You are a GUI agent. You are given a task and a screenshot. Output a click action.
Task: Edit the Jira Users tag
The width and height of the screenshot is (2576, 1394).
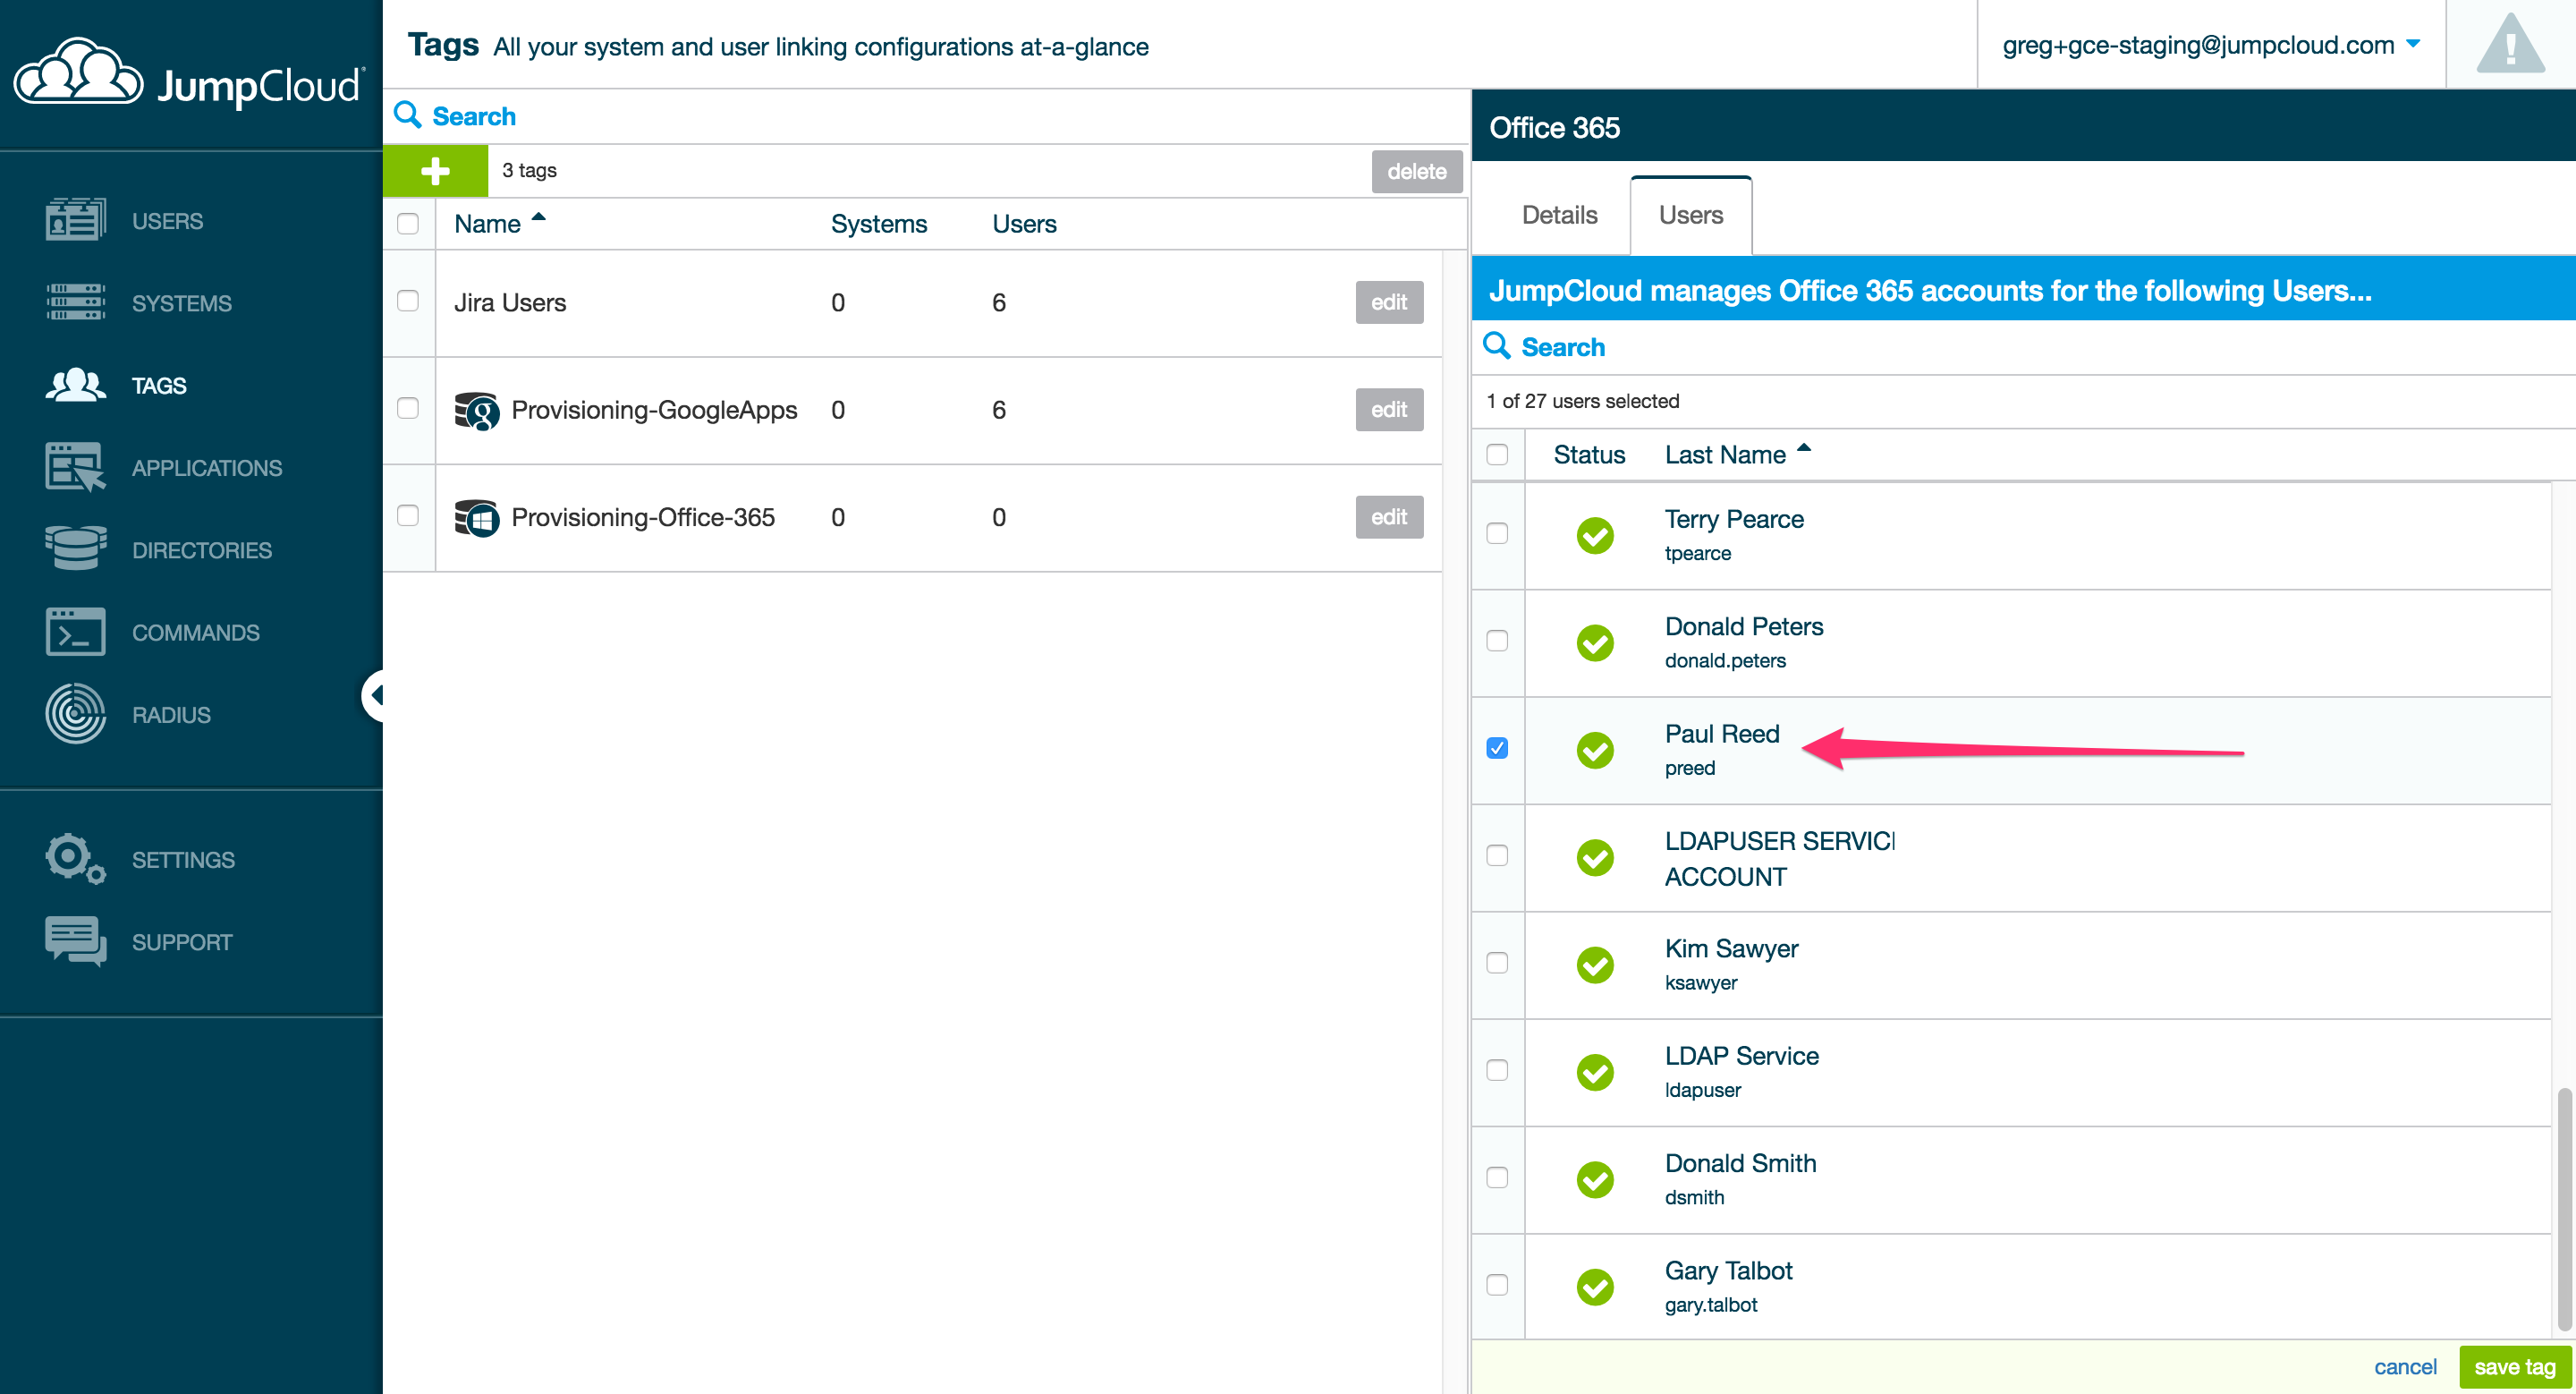coord(1388,302)
